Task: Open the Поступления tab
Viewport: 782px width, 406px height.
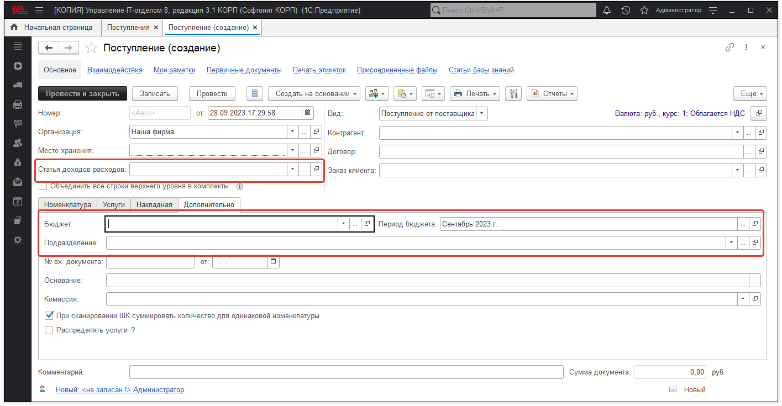Action: tap(128, 27)
